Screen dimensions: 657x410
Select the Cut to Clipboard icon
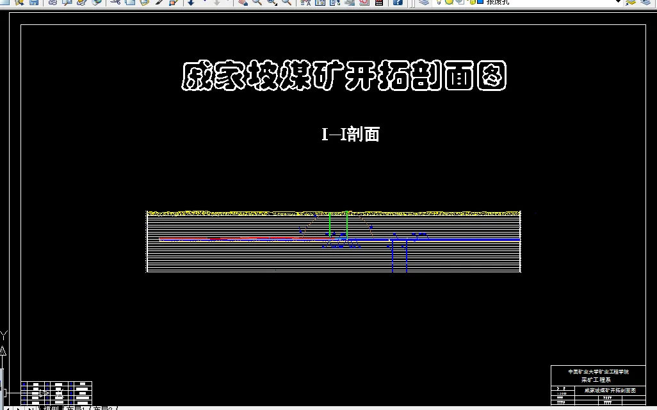pos(117,3)
